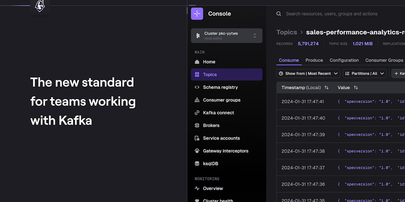Viewport: 405px width, 202px height.
Task: Click the search resources input field
Action: click(x=331, y=14)
